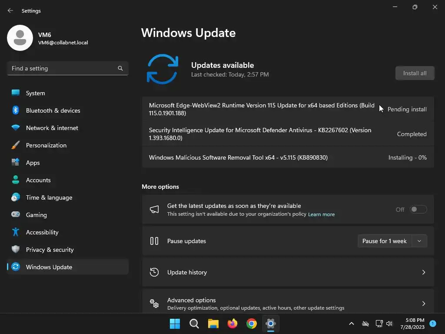Expand the Pause for 1 week dropdown arrow
The width and height of the screenshot is (445, 334).
coord(419,241)
